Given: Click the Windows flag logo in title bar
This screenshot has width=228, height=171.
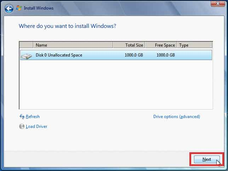Looking at the screenshot, I should click(19, 8).
